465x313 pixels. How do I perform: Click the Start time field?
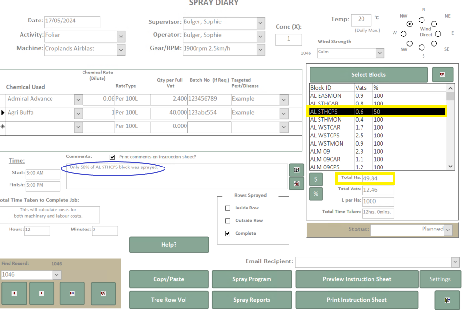point(43,174)
